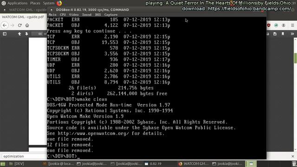
Task: Click the red shield extension icon in Firefox
Action: [269, 25]
